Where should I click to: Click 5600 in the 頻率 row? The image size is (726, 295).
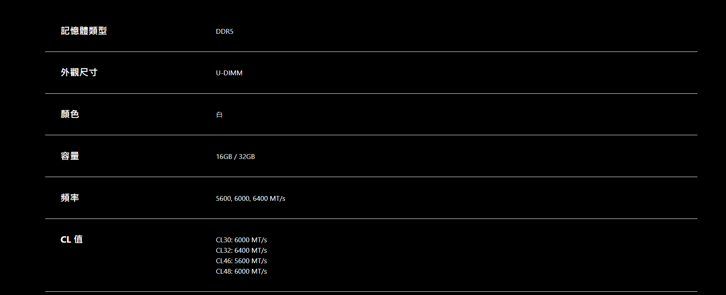(223, 198)
